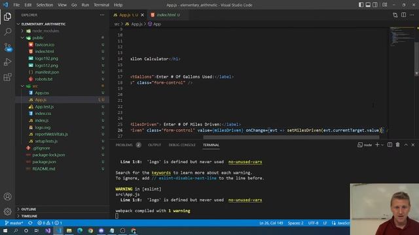Click the open changes icon in editor toolbar
419x235 pixels.
[395, 15]
